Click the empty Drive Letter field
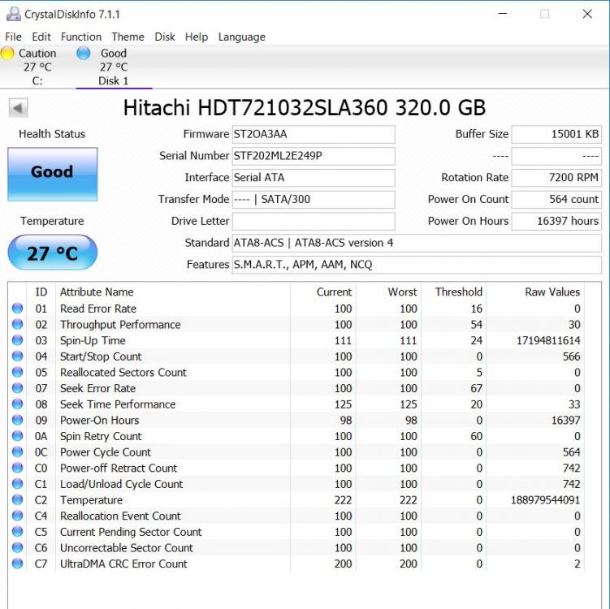610x609 pixels. coord(314,222)
